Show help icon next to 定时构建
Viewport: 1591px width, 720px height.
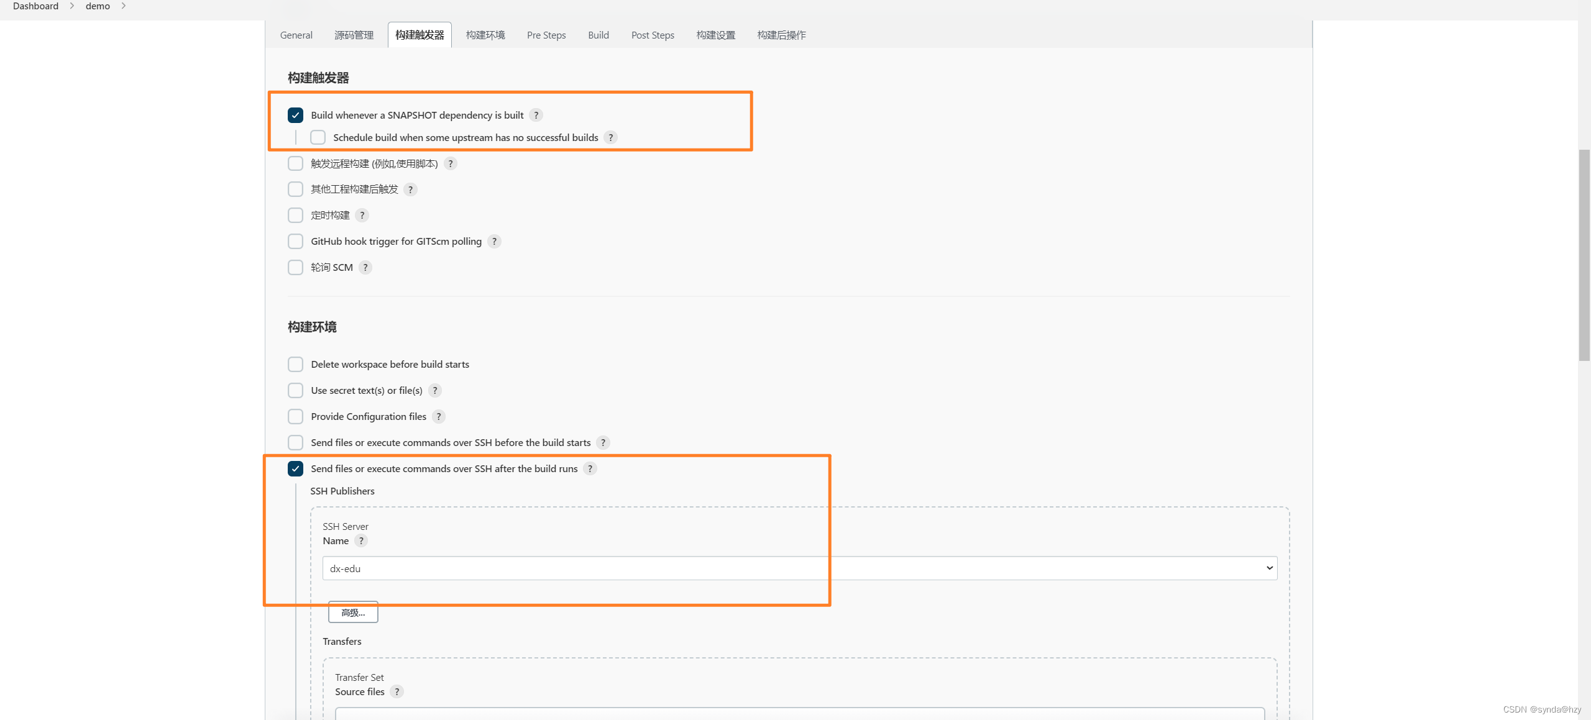pos(362,215)
